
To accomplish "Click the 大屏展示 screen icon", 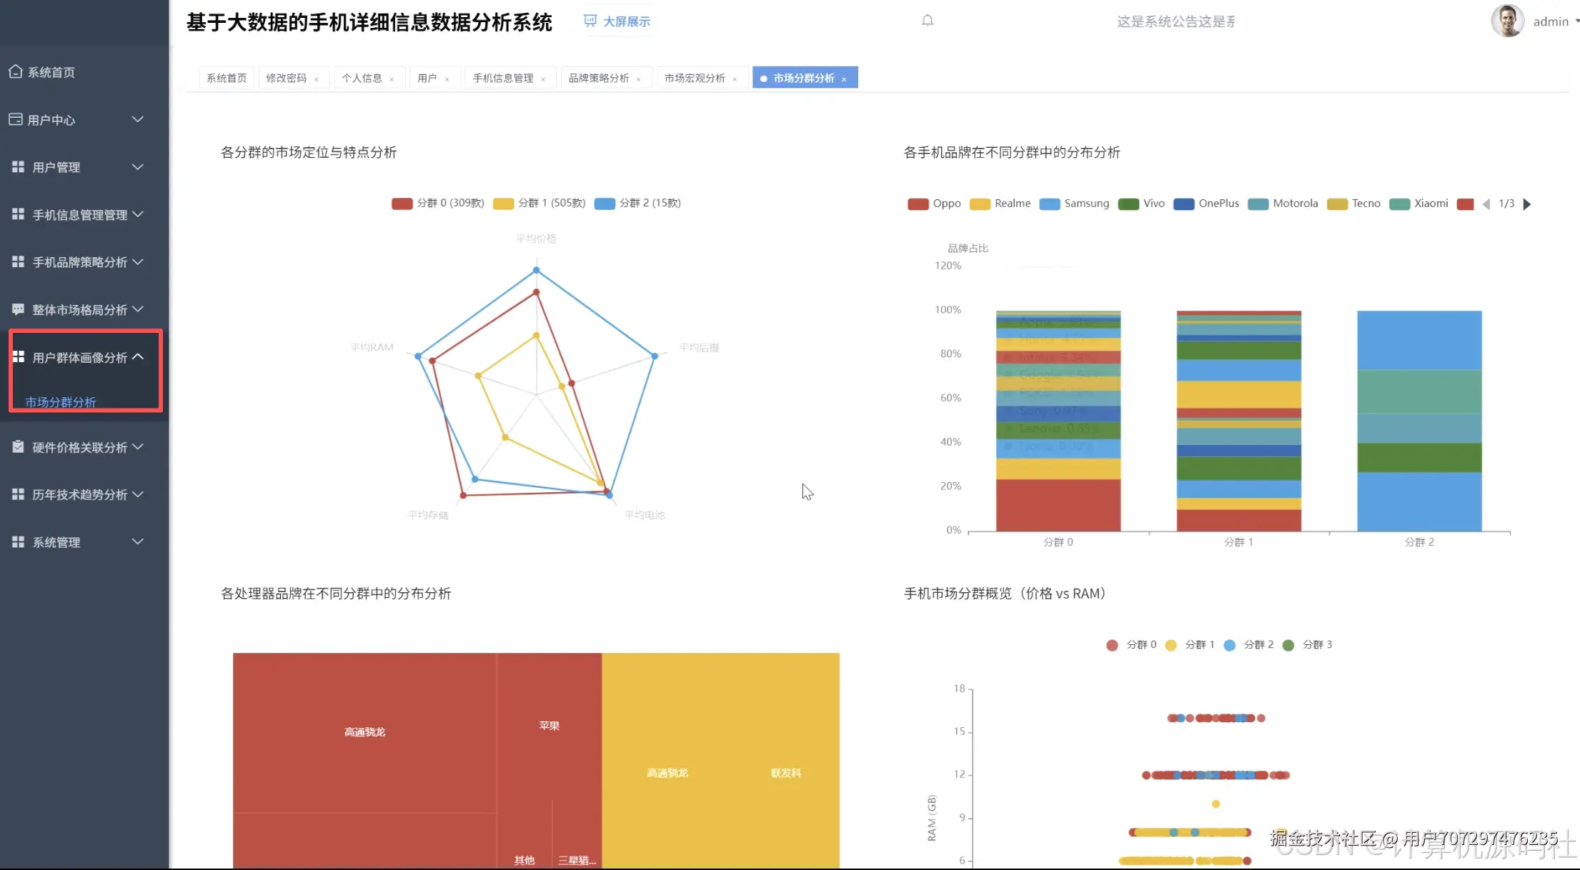I will coord(590,21).
